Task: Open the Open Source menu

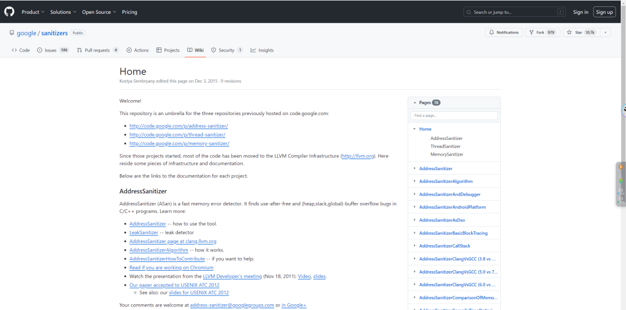Action: 99,12
